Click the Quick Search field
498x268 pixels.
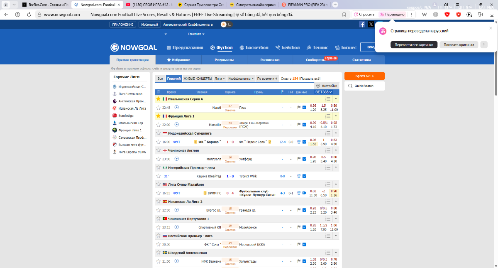coord(364,86)
